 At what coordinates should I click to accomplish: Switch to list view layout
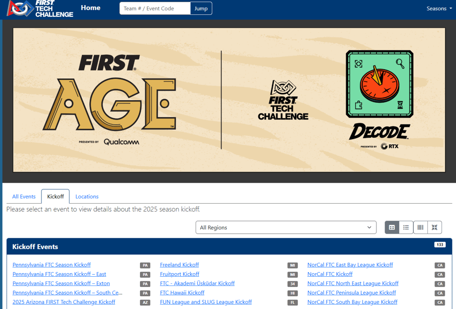[x=406, y=228]
